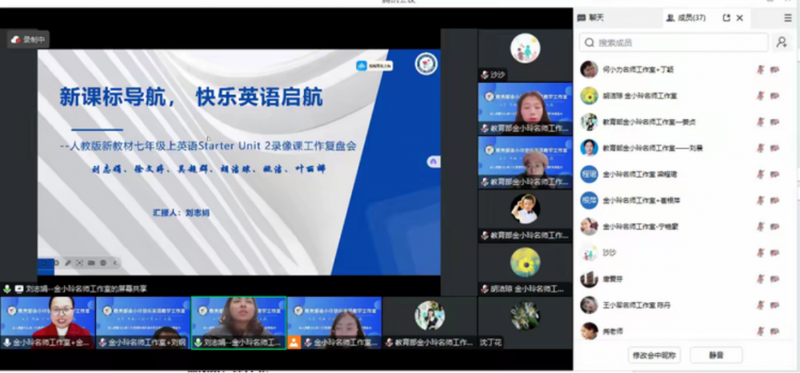Click the camera-off icon in the 唐爱芬 row

pyautogui.click(x=774, y=279)
